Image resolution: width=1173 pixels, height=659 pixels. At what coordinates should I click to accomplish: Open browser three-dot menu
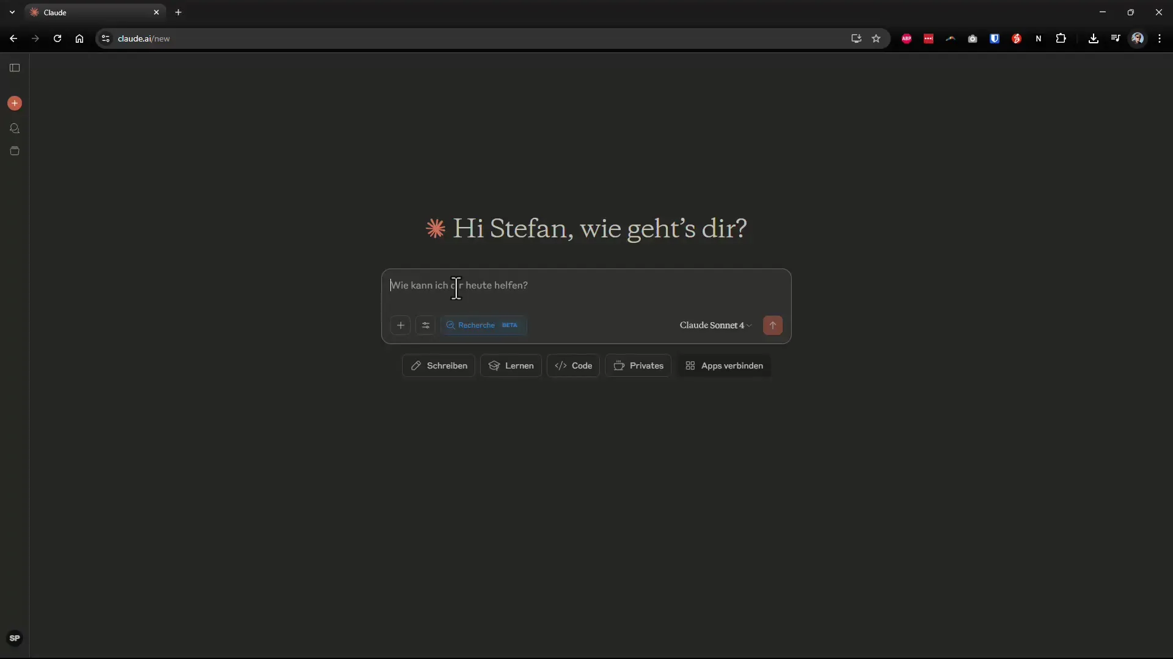(1160, 38)
